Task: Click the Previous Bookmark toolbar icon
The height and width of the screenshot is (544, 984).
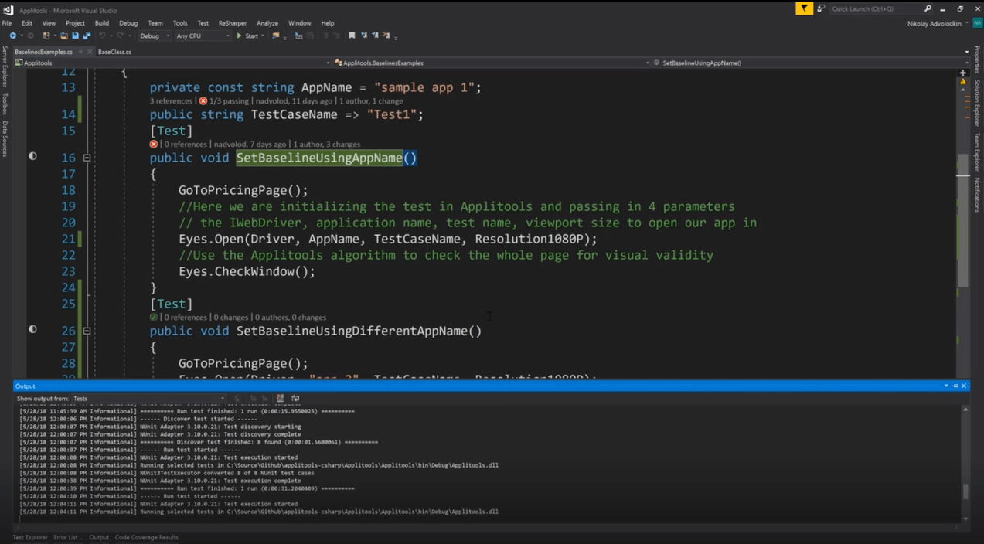Action: [x=363, y=36]
